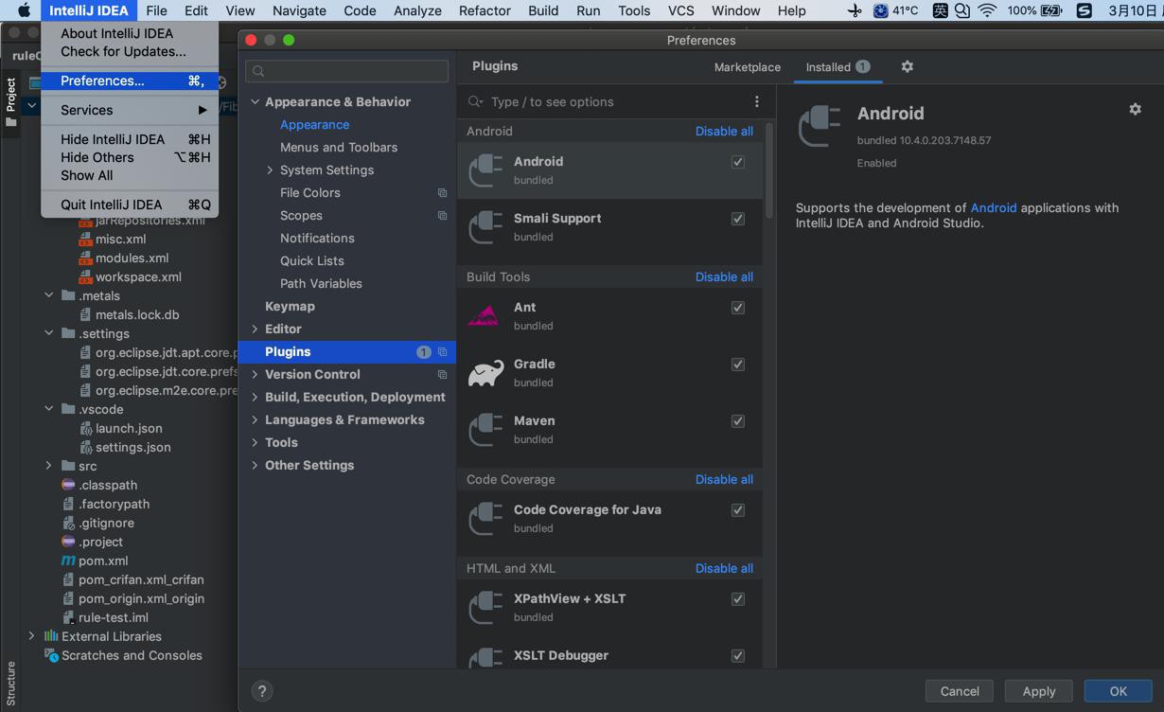The height and width of the screenshot is (712, 1164).
Task: Collapse the Appearance & Behavior section
Action: point(255,101)
